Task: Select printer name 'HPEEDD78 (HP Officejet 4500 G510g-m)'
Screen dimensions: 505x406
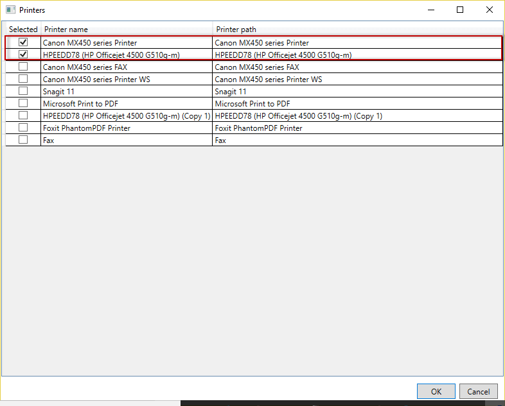Action: (111, 55)
